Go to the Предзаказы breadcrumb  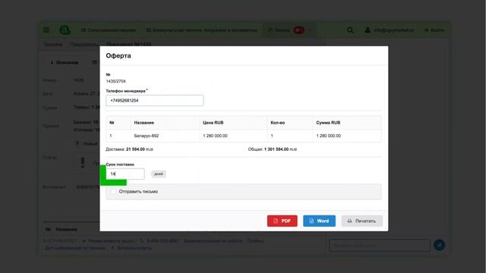84,45
